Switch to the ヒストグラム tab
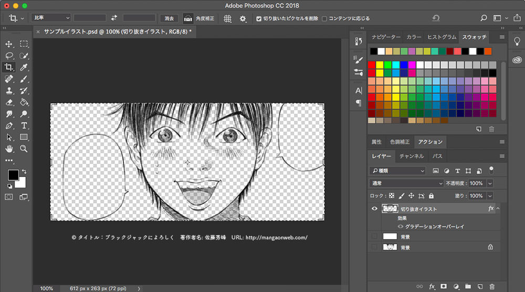The height and width of the screenshot is (292, 525). coord(442,37)
